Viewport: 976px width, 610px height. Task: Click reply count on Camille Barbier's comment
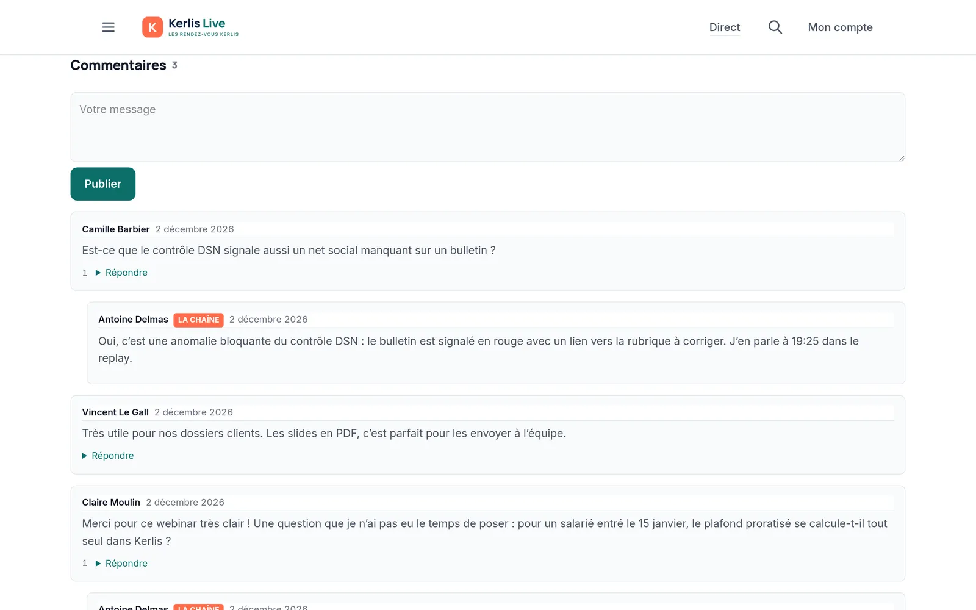85,273
